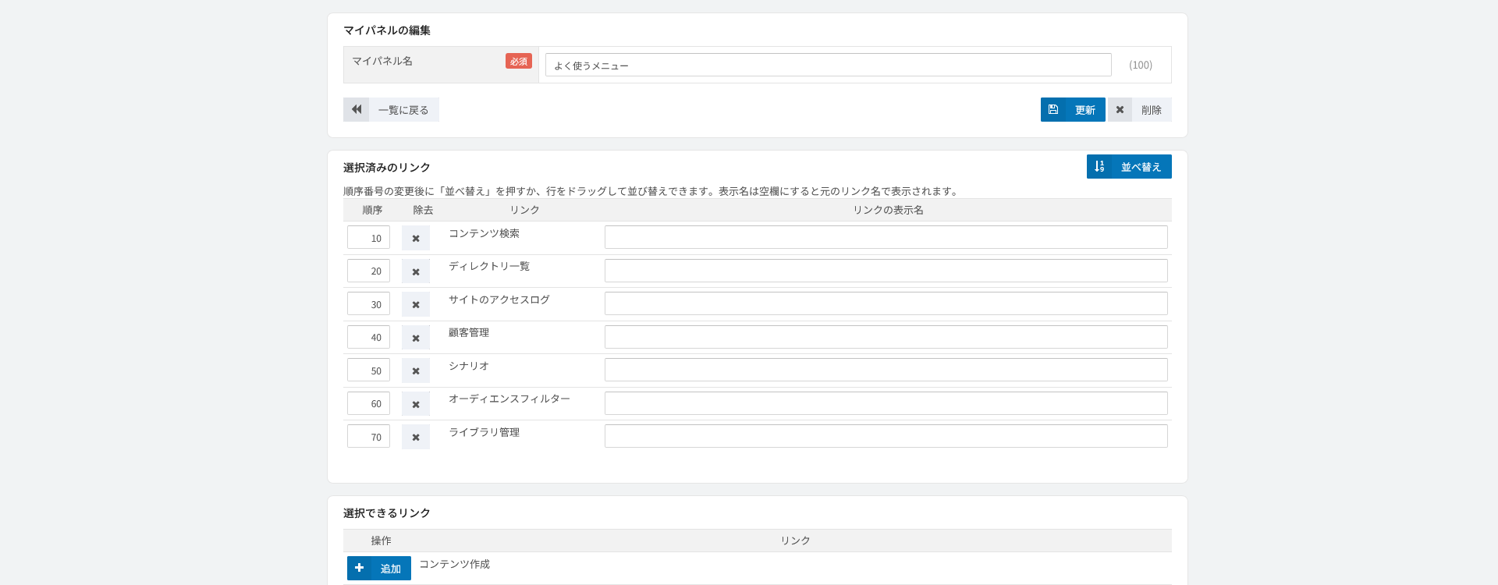Click the 並べ替え sort button

point(1129,166)
